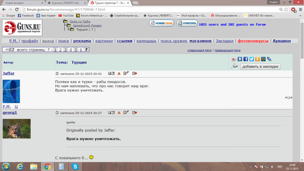Click the envelope icon next to page count
The height and width of the screenshot is (171, 304).
[9, 50]
